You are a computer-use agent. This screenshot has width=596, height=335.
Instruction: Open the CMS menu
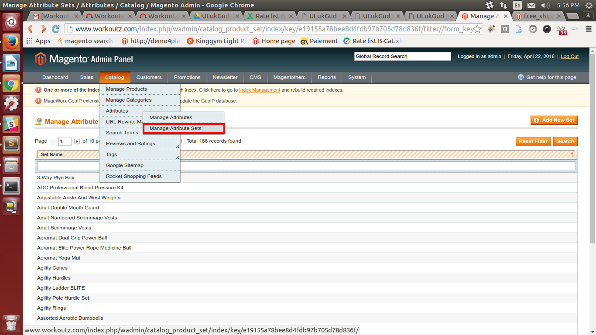coord(255,77)
